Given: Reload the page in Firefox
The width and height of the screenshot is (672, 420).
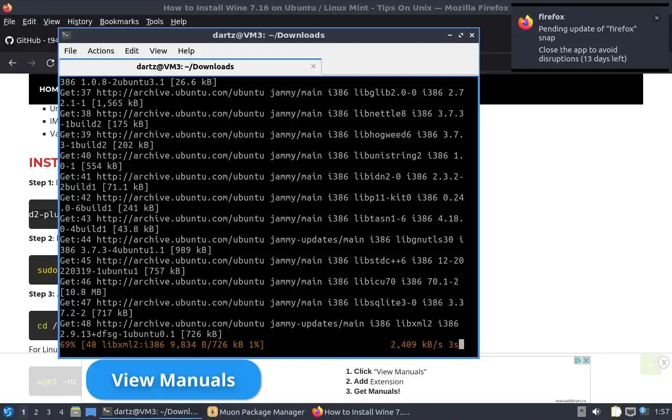Looking at the screenshot, I should tap(50, 63).
